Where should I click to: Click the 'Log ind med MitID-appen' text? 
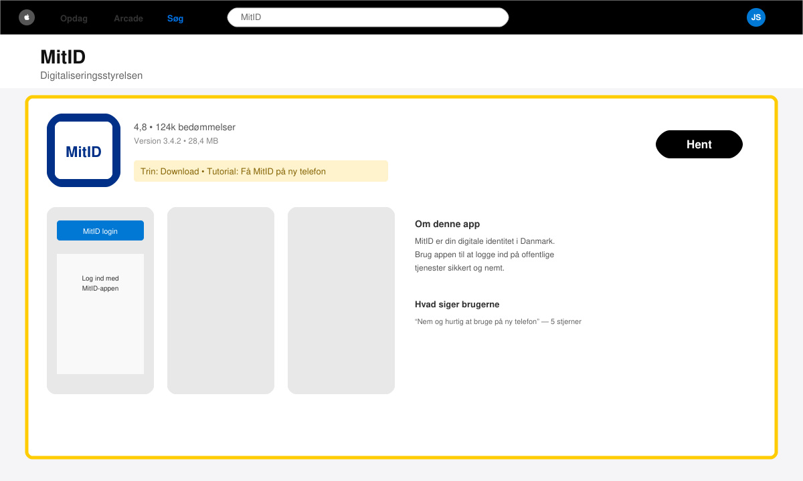[100, 283]
